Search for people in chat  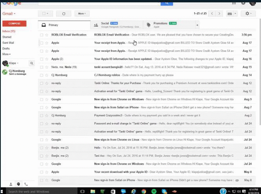click(31, 63)
